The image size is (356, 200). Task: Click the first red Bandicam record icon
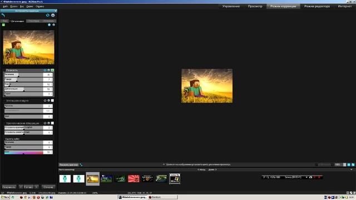pyautogui.click(x=315, y=177)
